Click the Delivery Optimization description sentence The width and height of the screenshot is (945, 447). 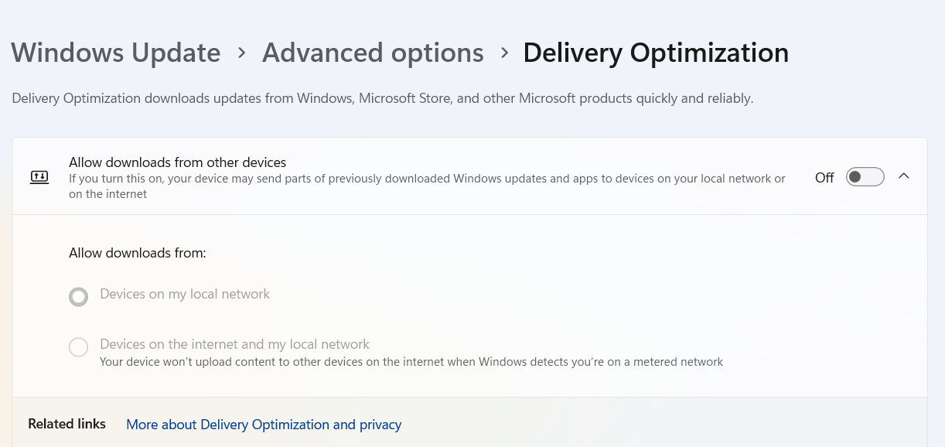(382, 99)
